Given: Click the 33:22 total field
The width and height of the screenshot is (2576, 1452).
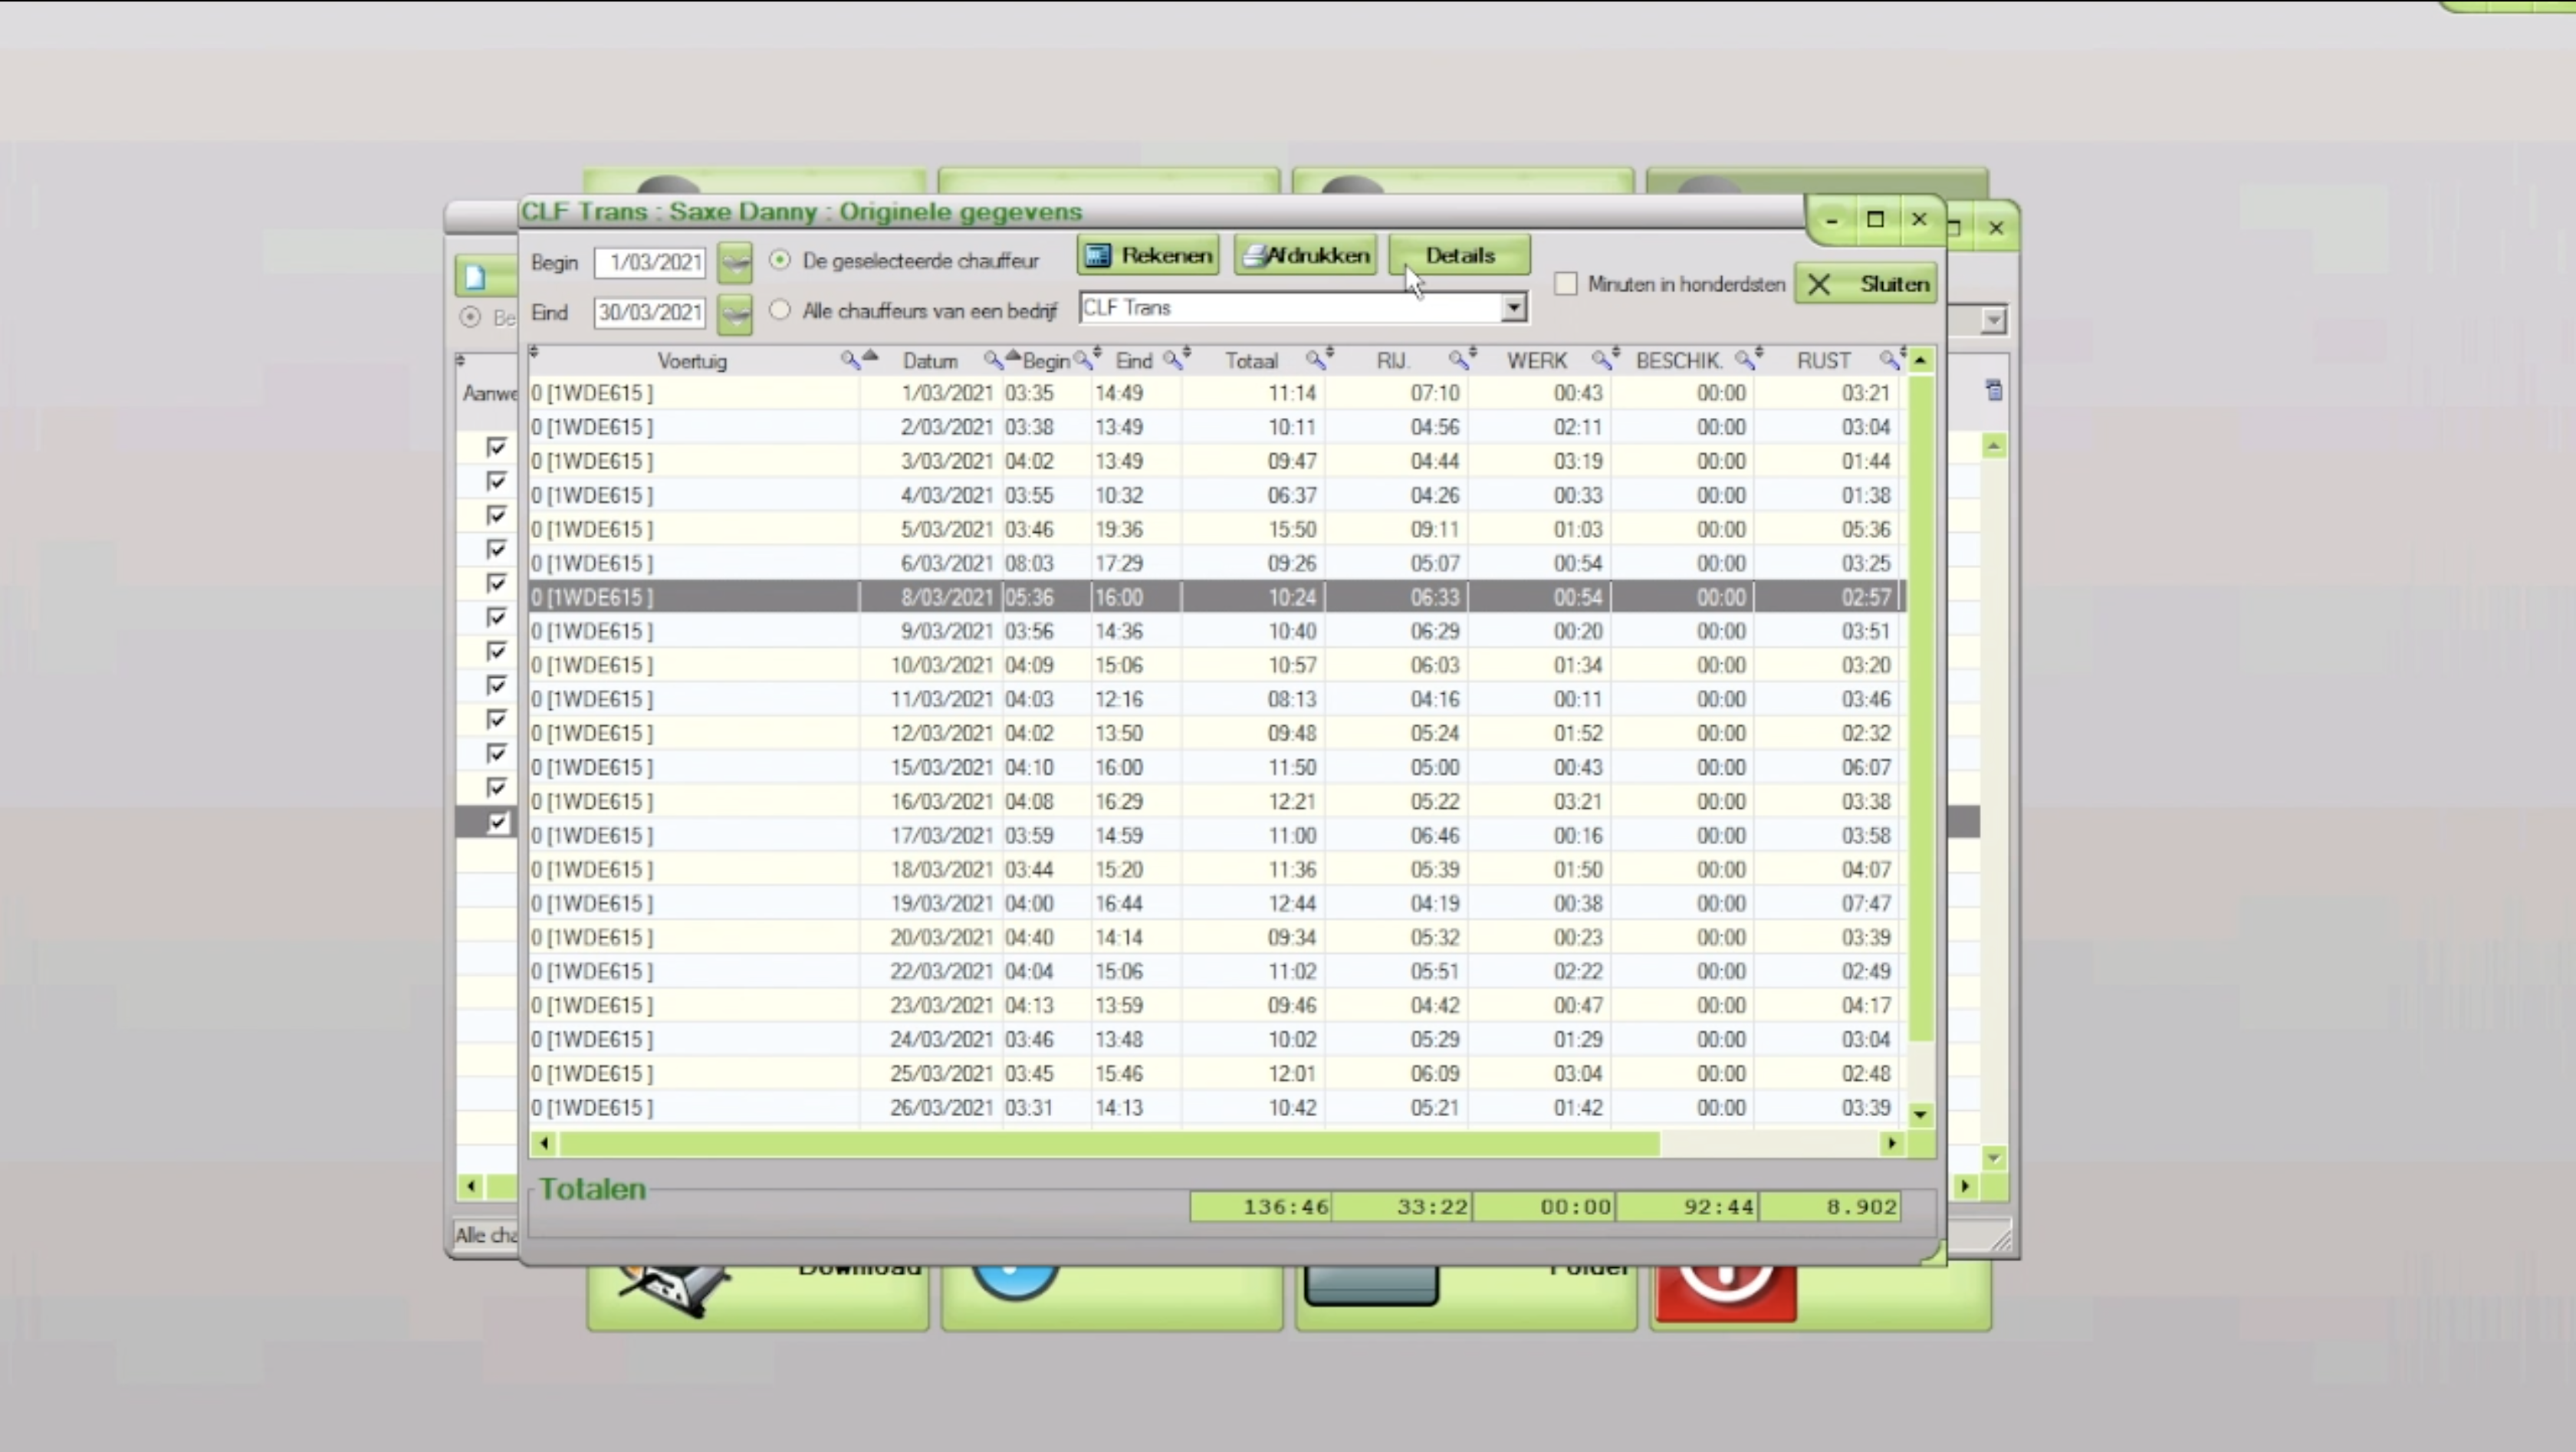Looking at the screenshot, I should 1402,1207.
